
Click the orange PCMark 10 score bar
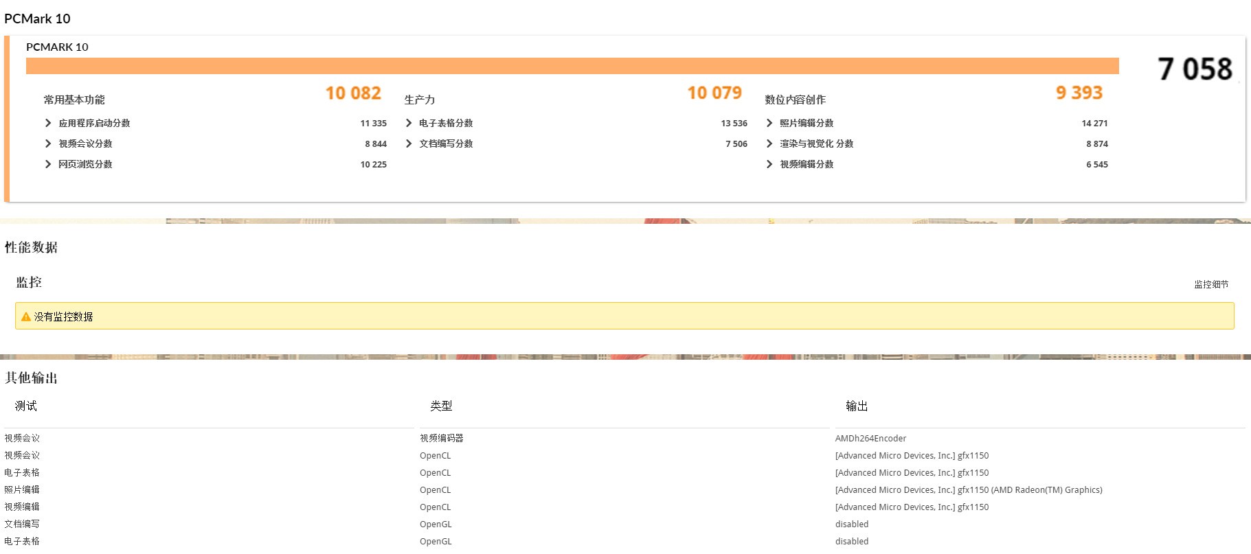coord(572,66)
